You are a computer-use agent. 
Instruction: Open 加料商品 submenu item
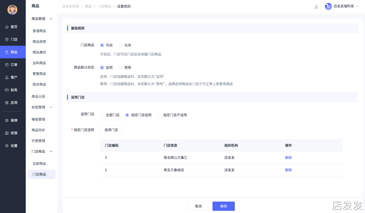tap(39, 63)
